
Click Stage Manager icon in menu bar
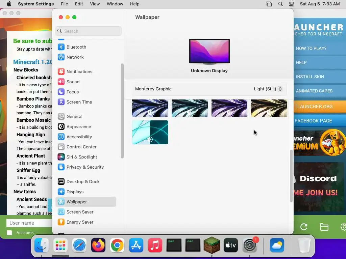click(269, 4)
